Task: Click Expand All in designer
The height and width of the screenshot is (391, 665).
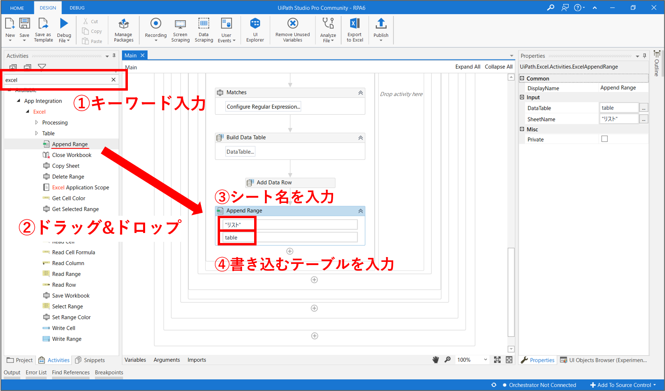Action: click(x=467, y=67)
